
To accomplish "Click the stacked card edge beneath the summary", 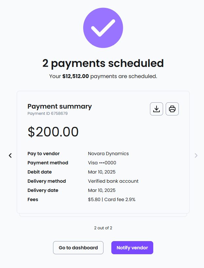I will coord(103,215).
